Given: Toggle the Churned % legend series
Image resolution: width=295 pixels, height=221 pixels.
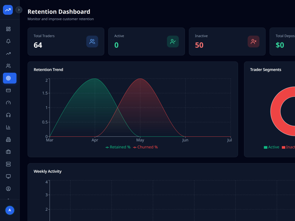Looking at the screenshot, I should (x=145, y=147).
